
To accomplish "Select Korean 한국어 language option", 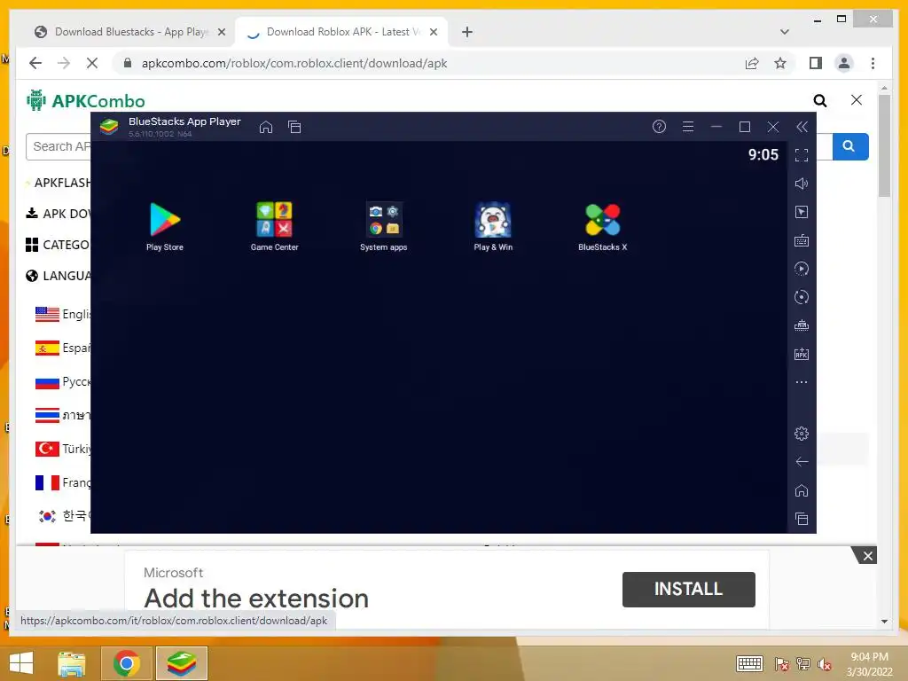I will click(63, 516).
